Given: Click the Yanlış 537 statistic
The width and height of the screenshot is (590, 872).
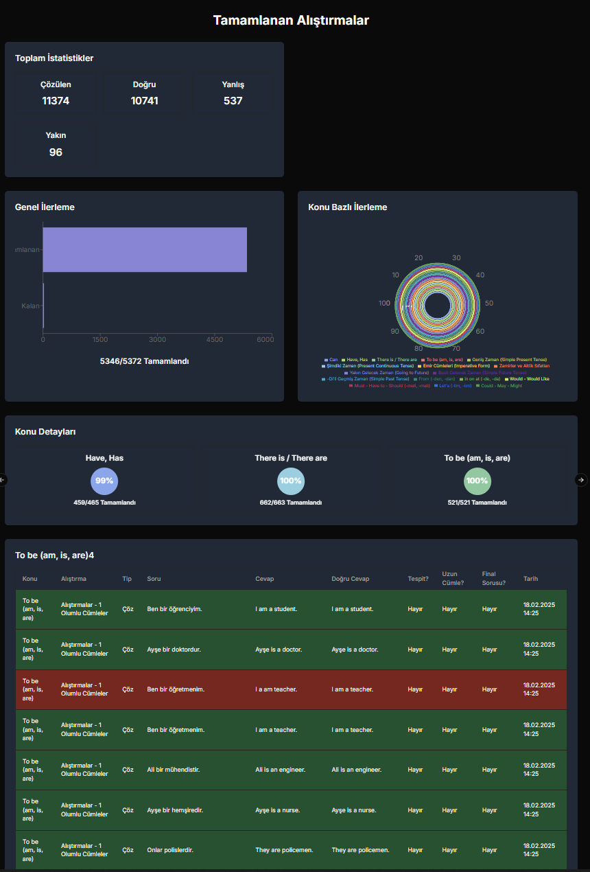Looking at the screenshot, I should (233, 93).
